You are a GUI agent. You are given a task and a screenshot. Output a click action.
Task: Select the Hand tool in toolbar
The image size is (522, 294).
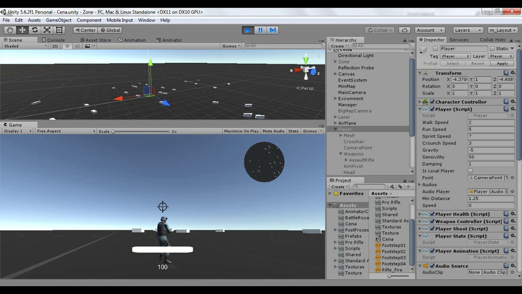pyautogui.click(x=10, y=30)
